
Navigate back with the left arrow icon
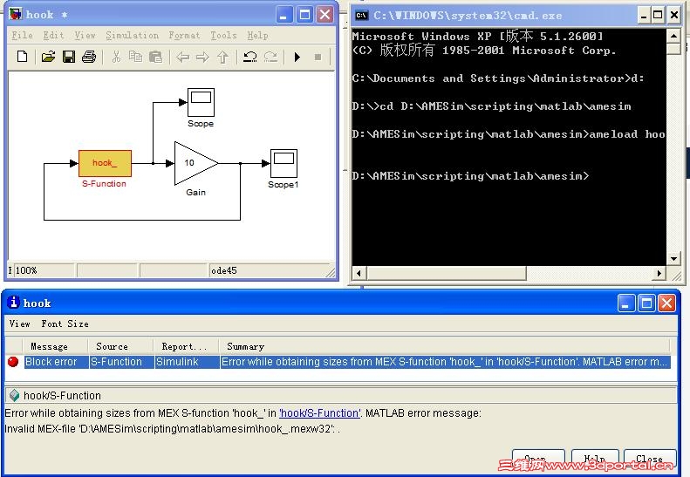pos(182,57)
